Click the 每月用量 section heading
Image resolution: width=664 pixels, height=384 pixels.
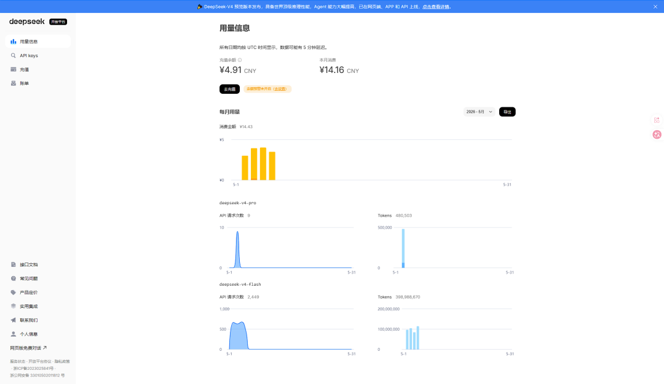(x=229, y=112)
